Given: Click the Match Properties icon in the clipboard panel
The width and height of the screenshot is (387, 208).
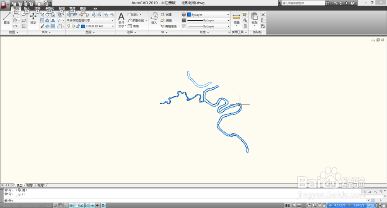Looking at the screenshot, I should coord(263,26).
